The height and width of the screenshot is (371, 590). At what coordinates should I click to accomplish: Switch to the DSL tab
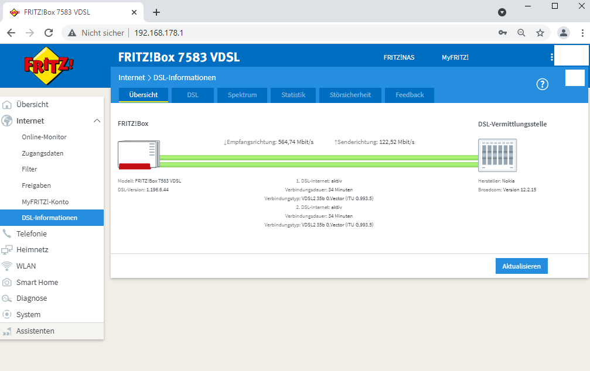click(193, 95)
